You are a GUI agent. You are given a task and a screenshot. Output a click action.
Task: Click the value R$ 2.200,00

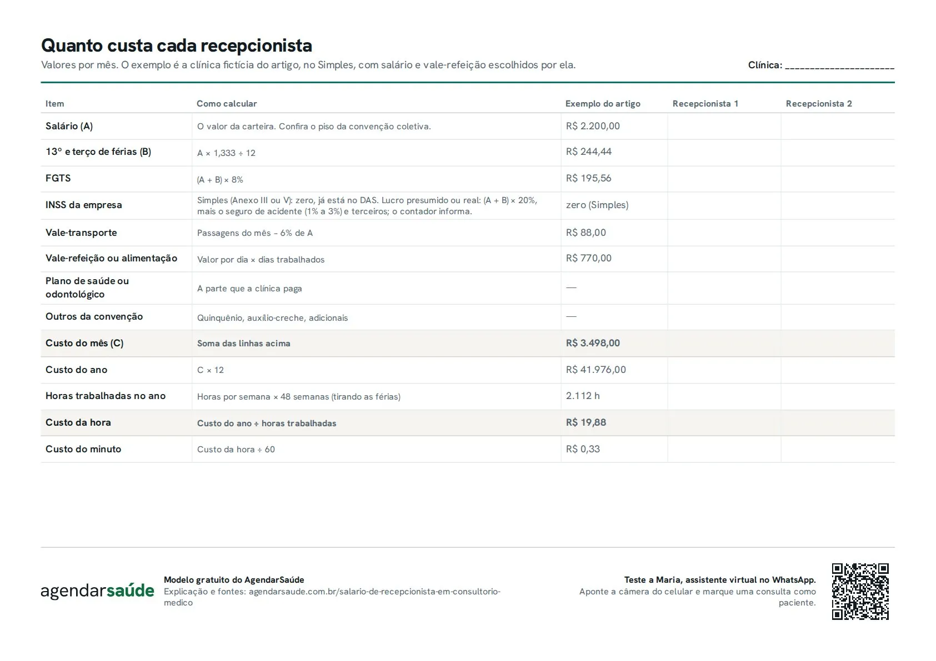pyautogui.click(x=593, y=127)
